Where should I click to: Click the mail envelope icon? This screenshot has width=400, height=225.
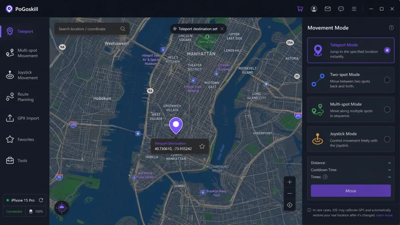tap(328, 9)
